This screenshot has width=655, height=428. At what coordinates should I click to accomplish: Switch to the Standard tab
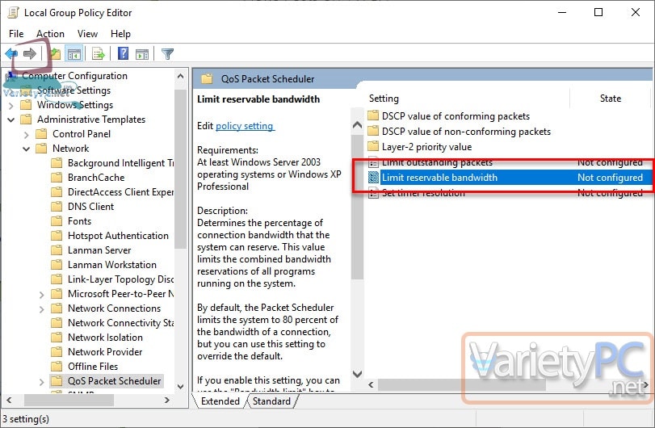pyautogui.click(x=271, y=401)
